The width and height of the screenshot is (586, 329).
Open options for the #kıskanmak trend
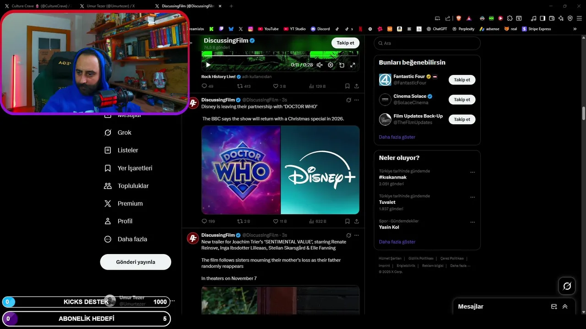pyautogui.click(x=472, y=173)
